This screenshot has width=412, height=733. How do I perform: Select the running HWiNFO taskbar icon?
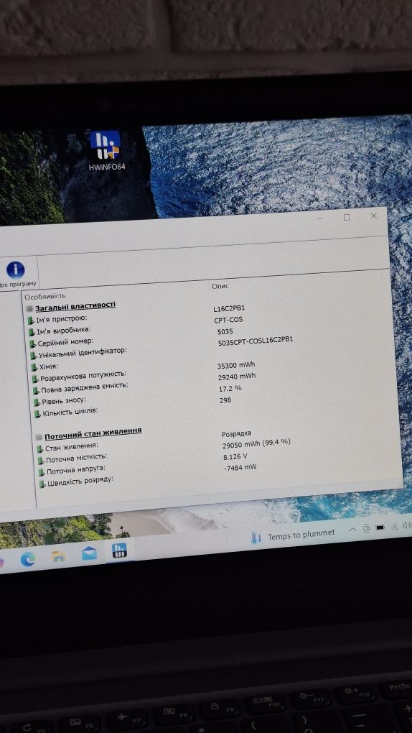[120, 550]
